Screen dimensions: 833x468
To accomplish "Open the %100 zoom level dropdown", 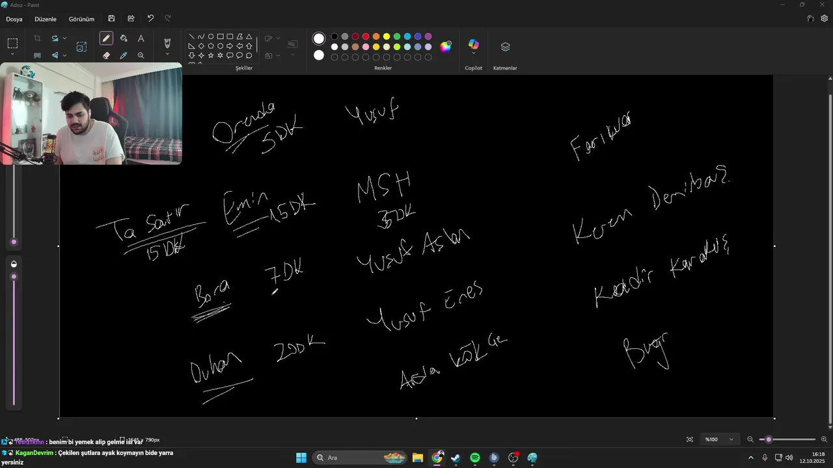I will click(719, 439).
